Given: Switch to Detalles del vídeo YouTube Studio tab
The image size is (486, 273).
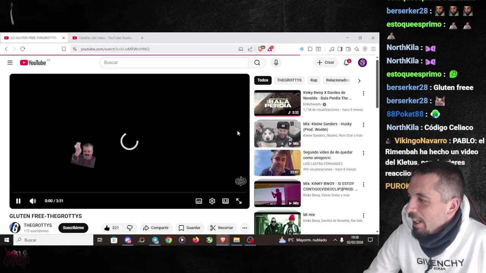Looking at the screenshot, I should [102, 38].
